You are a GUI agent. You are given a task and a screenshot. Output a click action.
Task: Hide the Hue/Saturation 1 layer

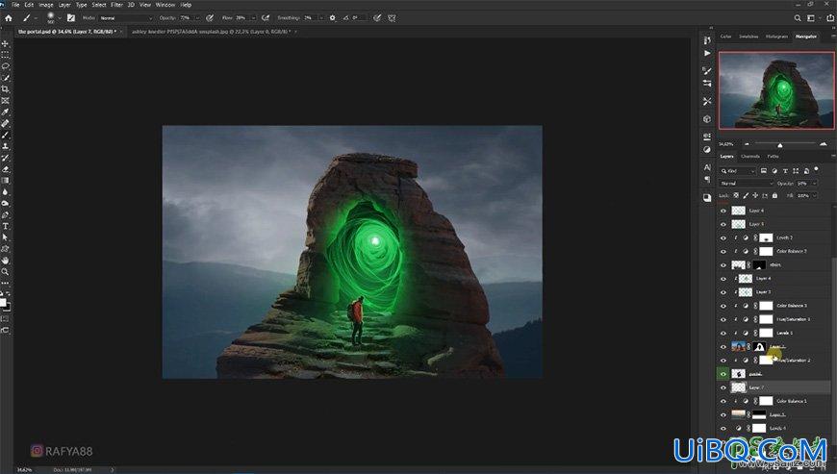click(x=723, y=319)
